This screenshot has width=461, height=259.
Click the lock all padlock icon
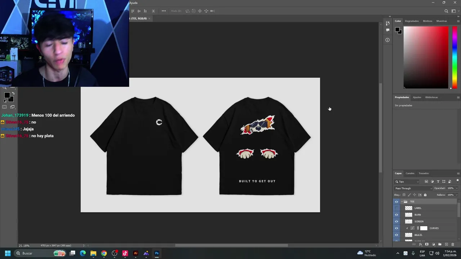point(425,195)
